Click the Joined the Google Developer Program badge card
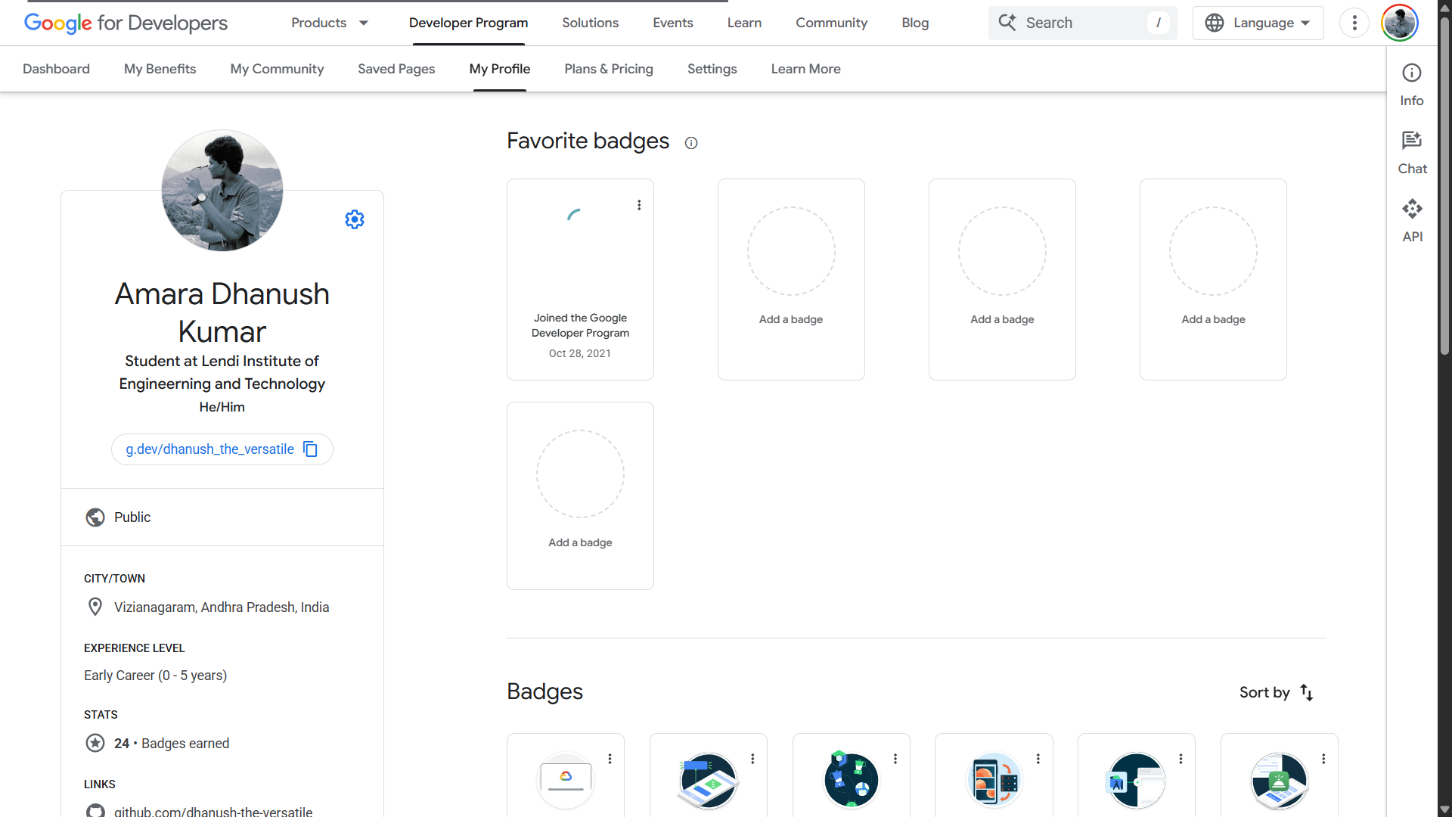Viewport: 1452px width, 817px height. pos(580,279)
